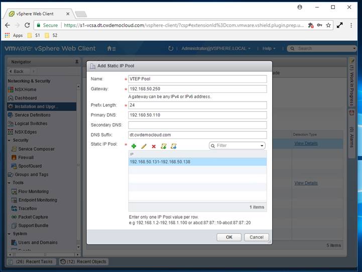This screenshot has width=362, height=272.
Task: Add a new static IP range with plus icon
Action: tap(134, 146)
